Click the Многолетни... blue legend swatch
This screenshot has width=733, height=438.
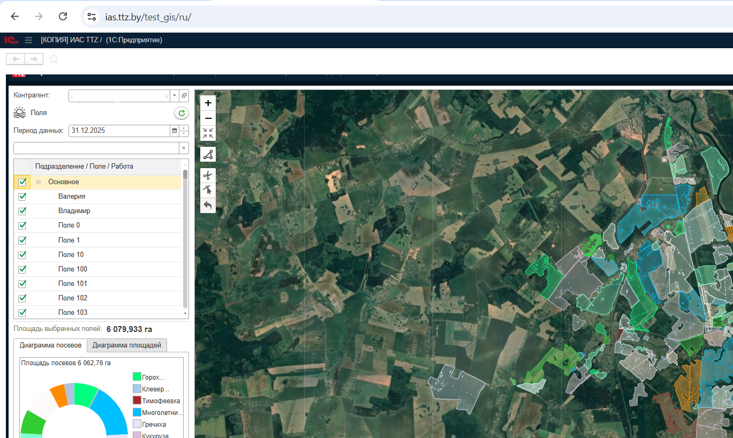pyautogui.click(x=137, y=413)
